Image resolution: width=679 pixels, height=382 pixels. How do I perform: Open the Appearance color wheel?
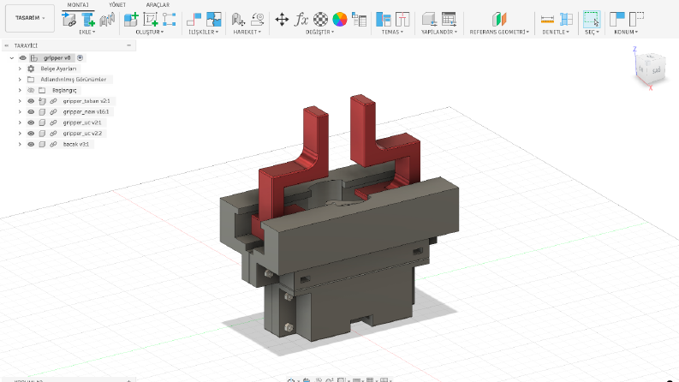[x=340, y=20]
